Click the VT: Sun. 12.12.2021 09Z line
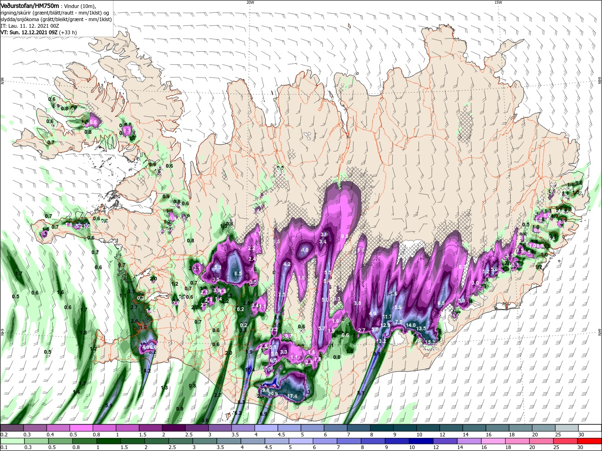This screenshot has width=602, height=451. click(39, 32)
